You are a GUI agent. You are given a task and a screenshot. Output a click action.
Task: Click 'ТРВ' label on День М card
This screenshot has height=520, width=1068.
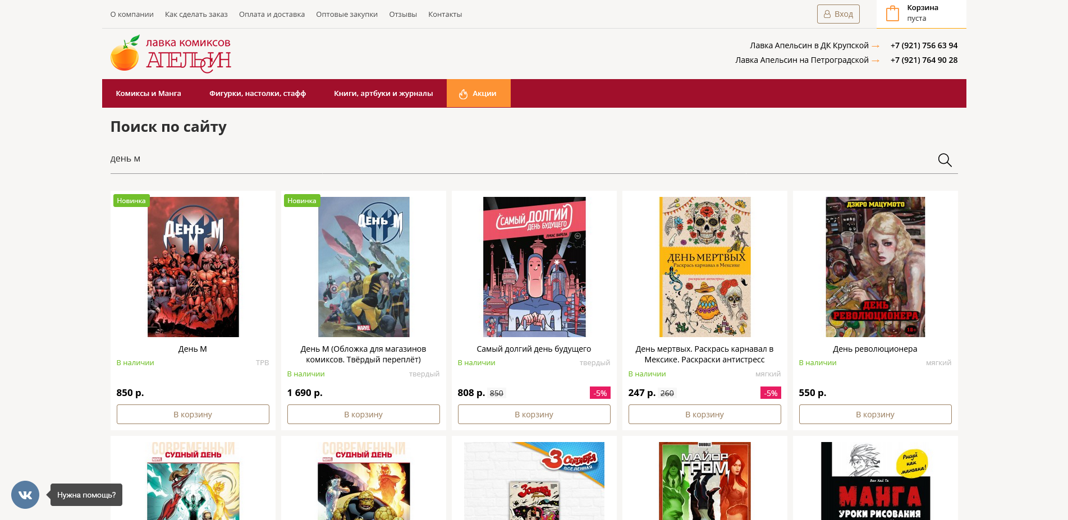point(262,363)
